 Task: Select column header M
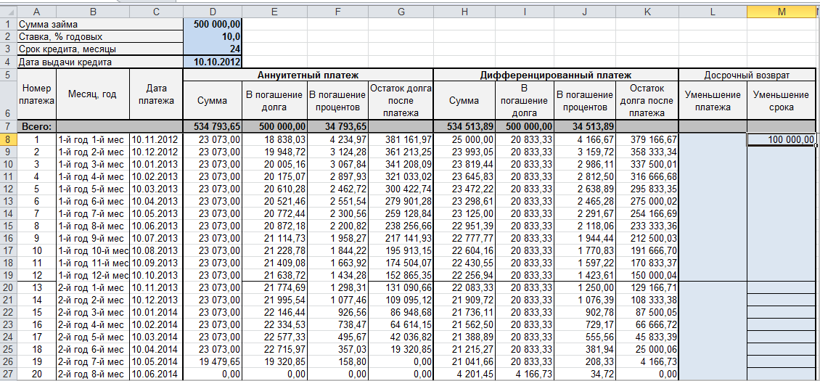pos(782,12)
